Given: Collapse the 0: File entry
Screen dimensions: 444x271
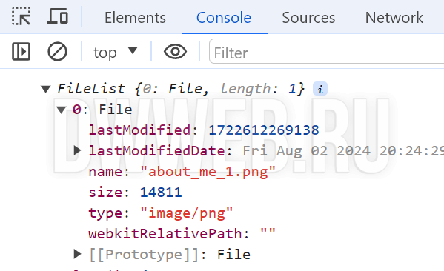Looking at the screenshot, I should (x=62, y=110).
